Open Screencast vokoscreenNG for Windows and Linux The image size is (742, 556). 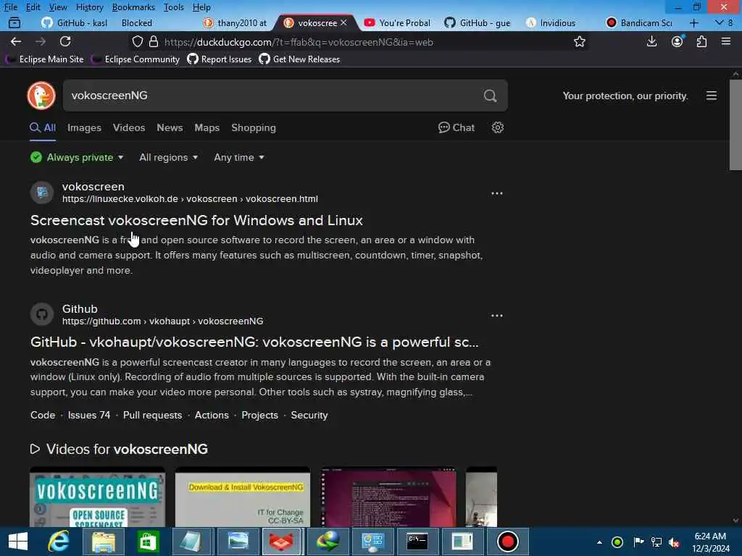pos(196,220)
